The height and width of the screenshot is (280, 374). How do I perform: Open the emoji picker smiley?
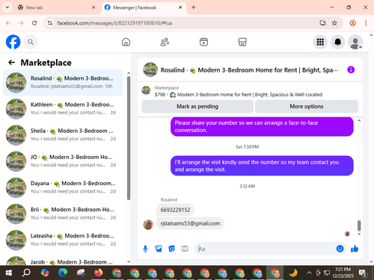click(x=340, y=249)
